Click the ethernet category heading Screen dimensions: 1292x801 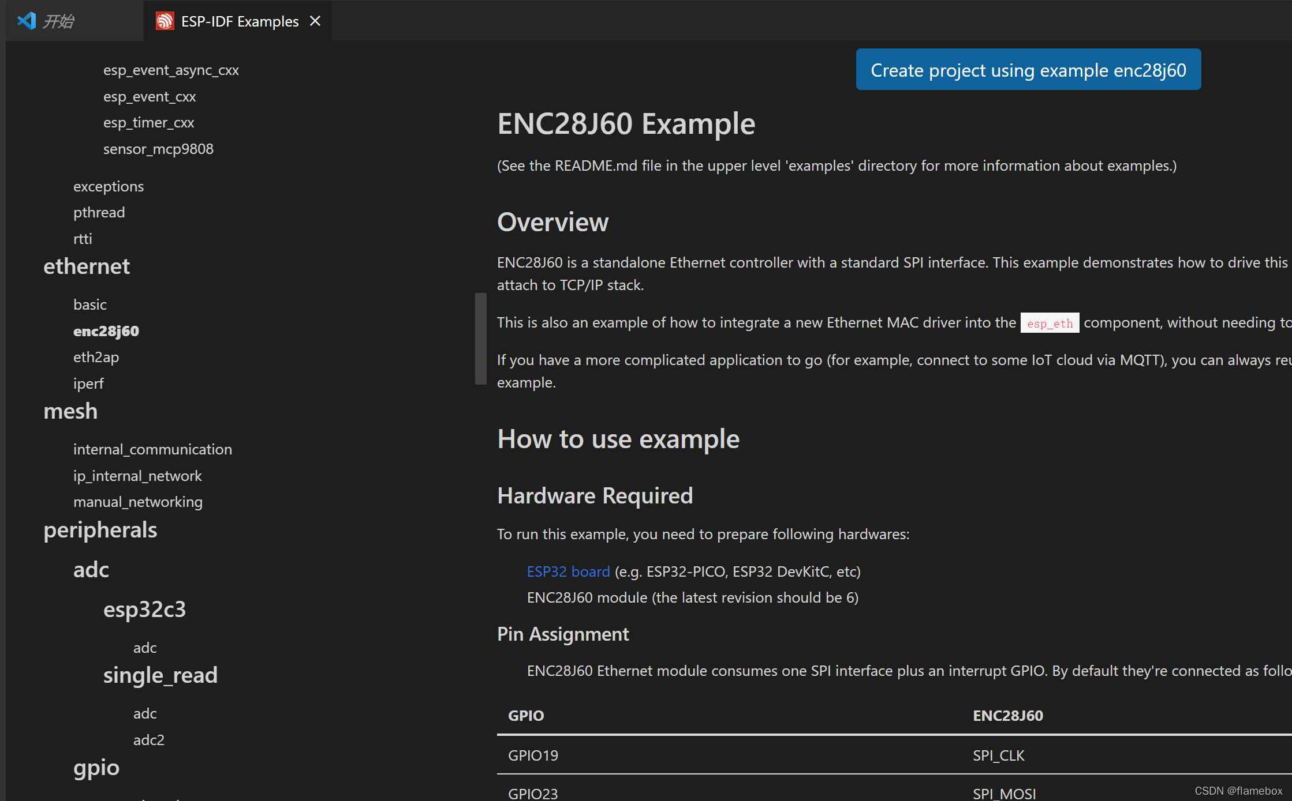(x=87, y=266)
